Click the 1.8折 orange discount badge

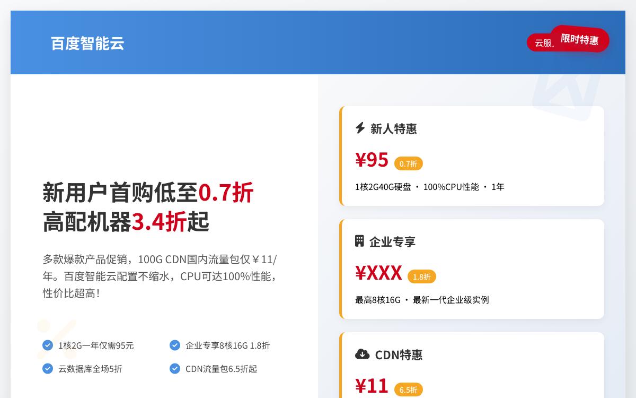pos(422,276)
